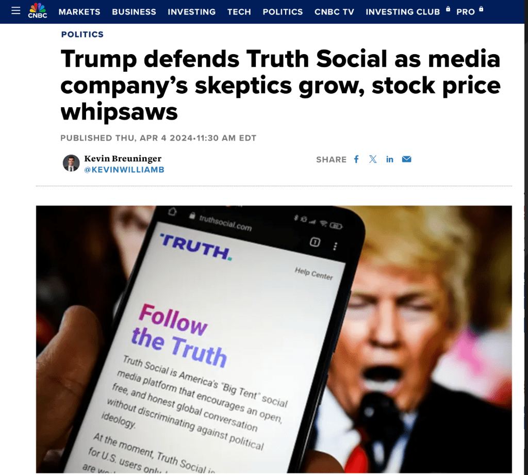Open author Kevin Breuninger's profile
This screenshot has height=475, width=528.
[x=123, y=158]
